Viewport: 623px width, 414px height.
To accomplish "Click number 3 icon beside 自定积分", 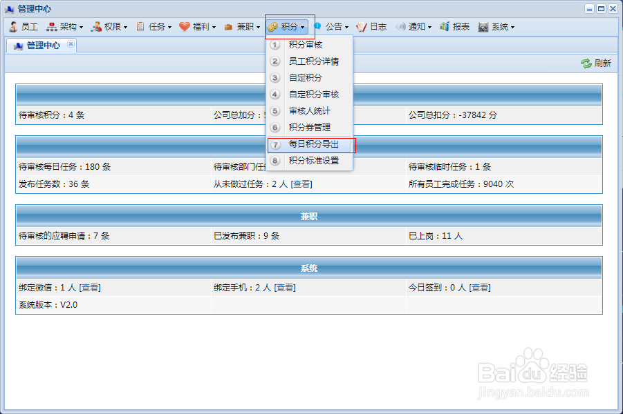I will point(275,78).
